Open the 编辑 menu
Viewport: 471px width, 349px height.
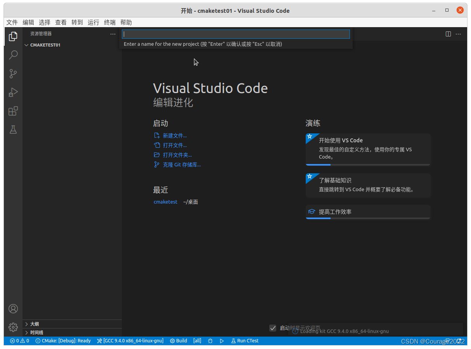(x=28, y=22)
